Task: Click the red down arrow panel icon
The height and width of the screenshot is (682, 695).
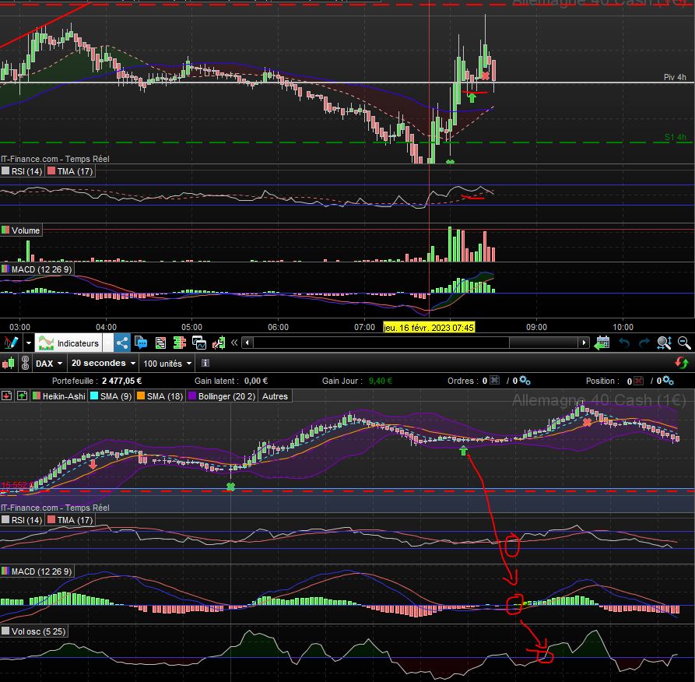Action: (7, 396)
